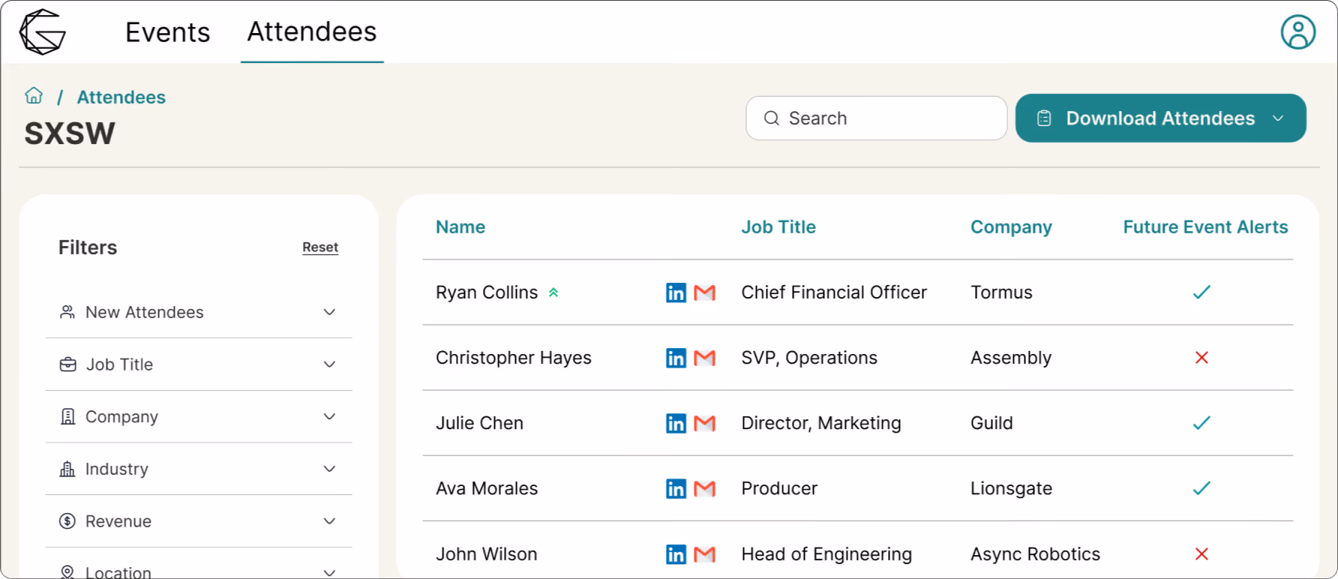
Task: Sort by Company column header
Action: coord(1011,227)
